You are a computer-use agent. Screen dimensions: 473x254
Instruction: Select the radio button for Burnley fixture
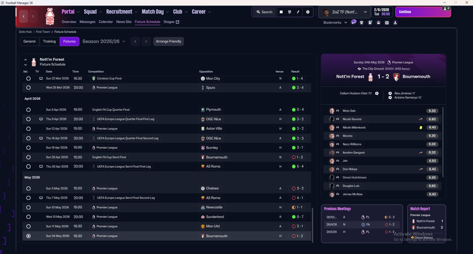pyautogui.click(x=28, y=148)
